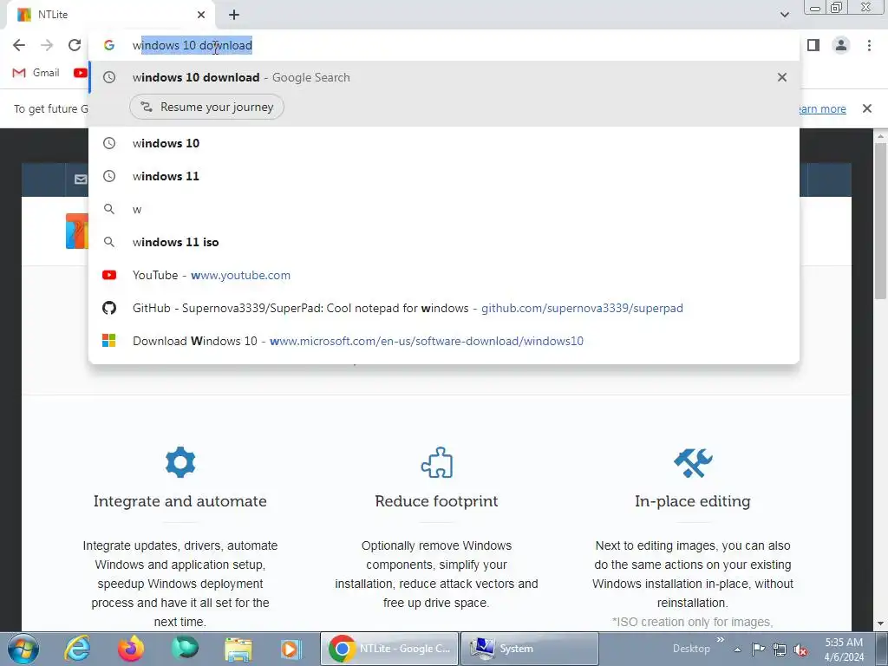Click the Integrate and automate gear icon

point(180,462)
